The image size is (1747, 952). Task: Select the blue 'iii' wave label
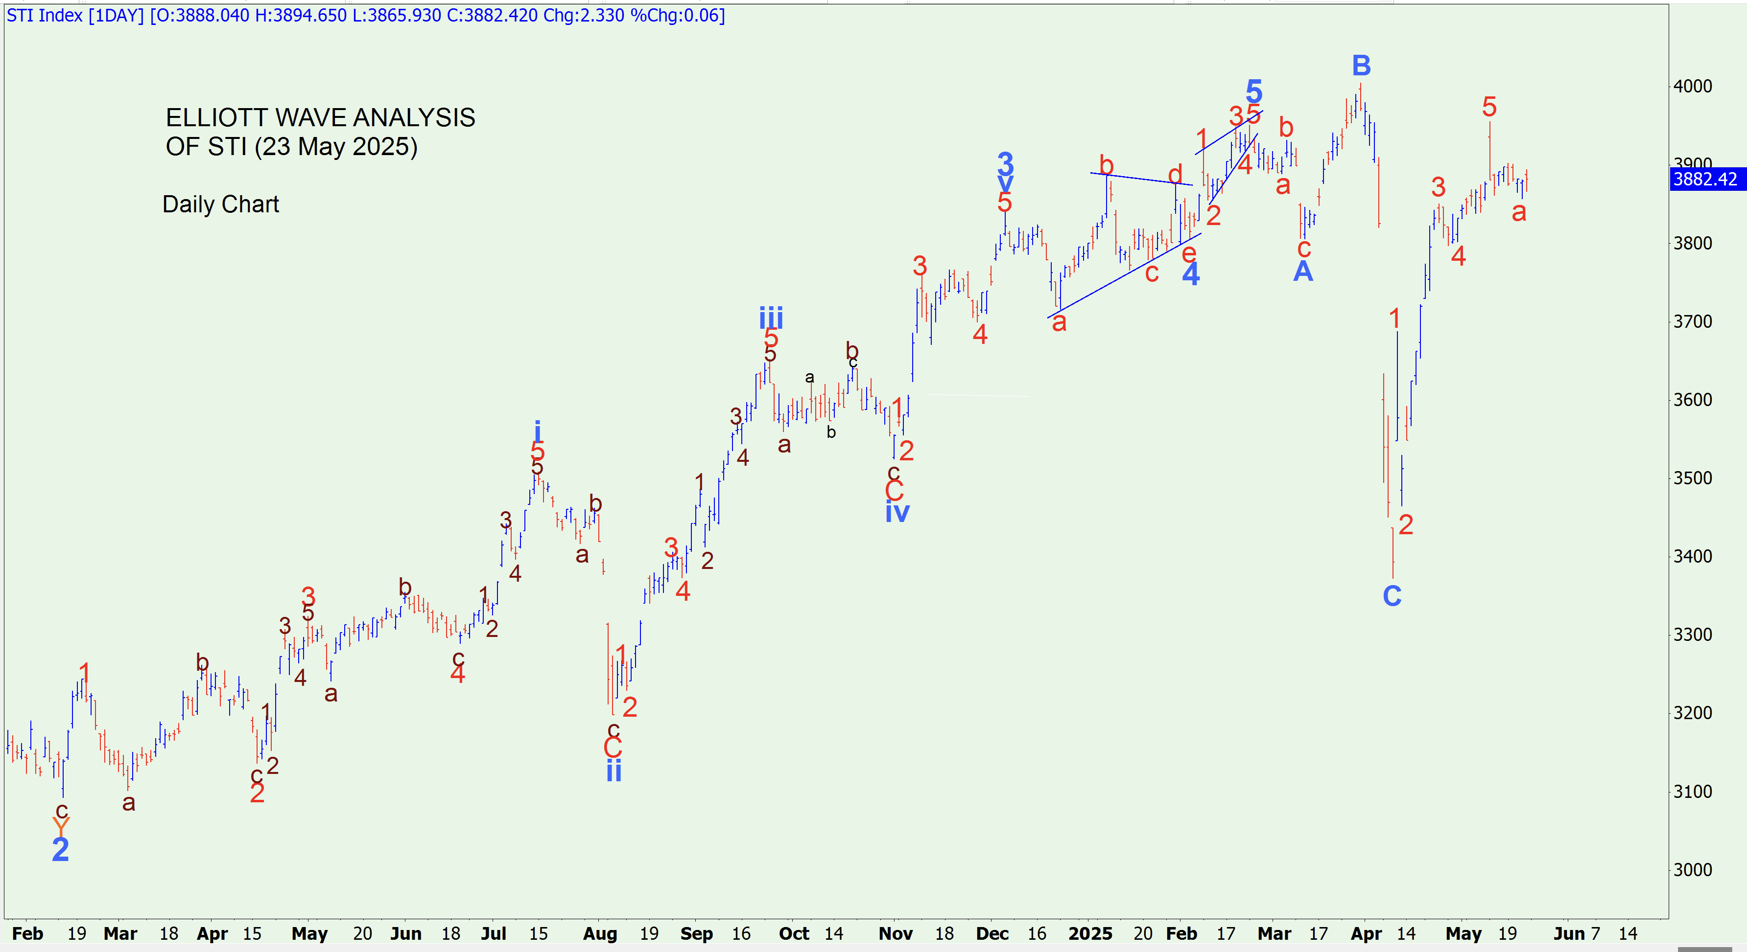(771, 318)
